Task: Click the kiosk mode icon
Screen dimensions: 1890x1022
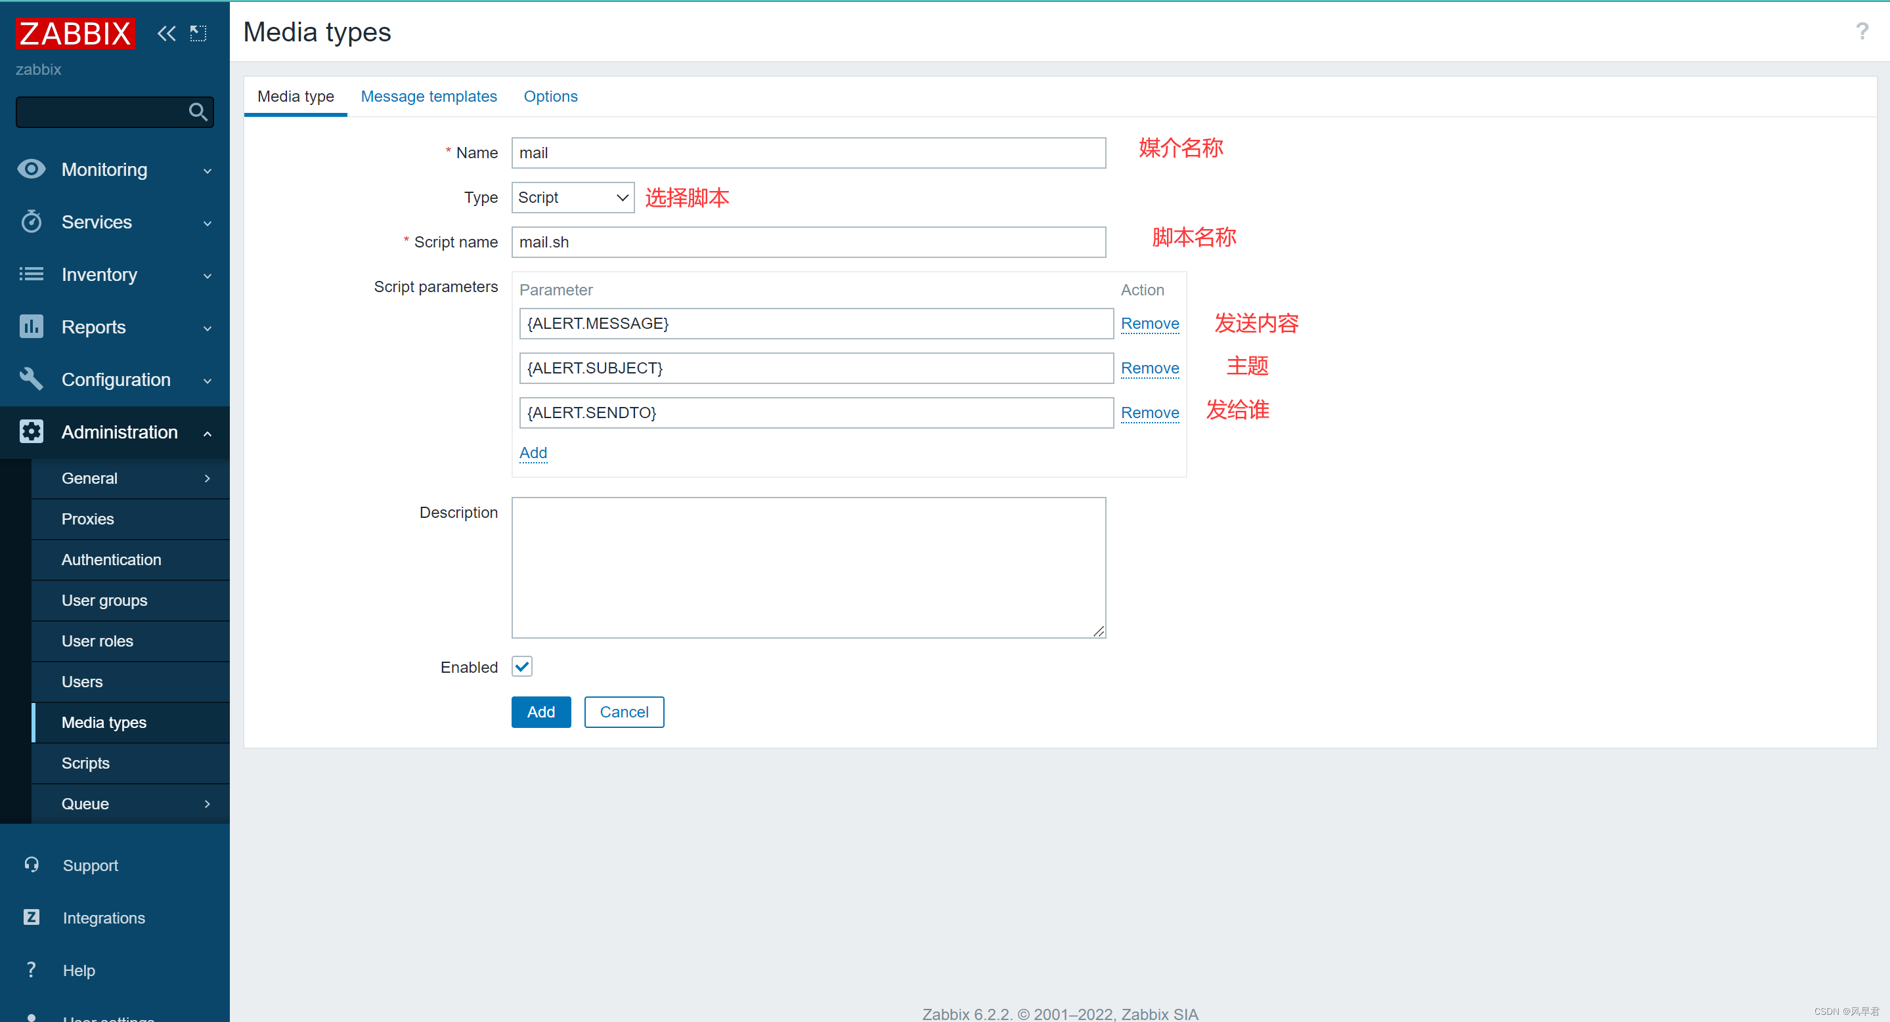Action: (x=198, y=33)
